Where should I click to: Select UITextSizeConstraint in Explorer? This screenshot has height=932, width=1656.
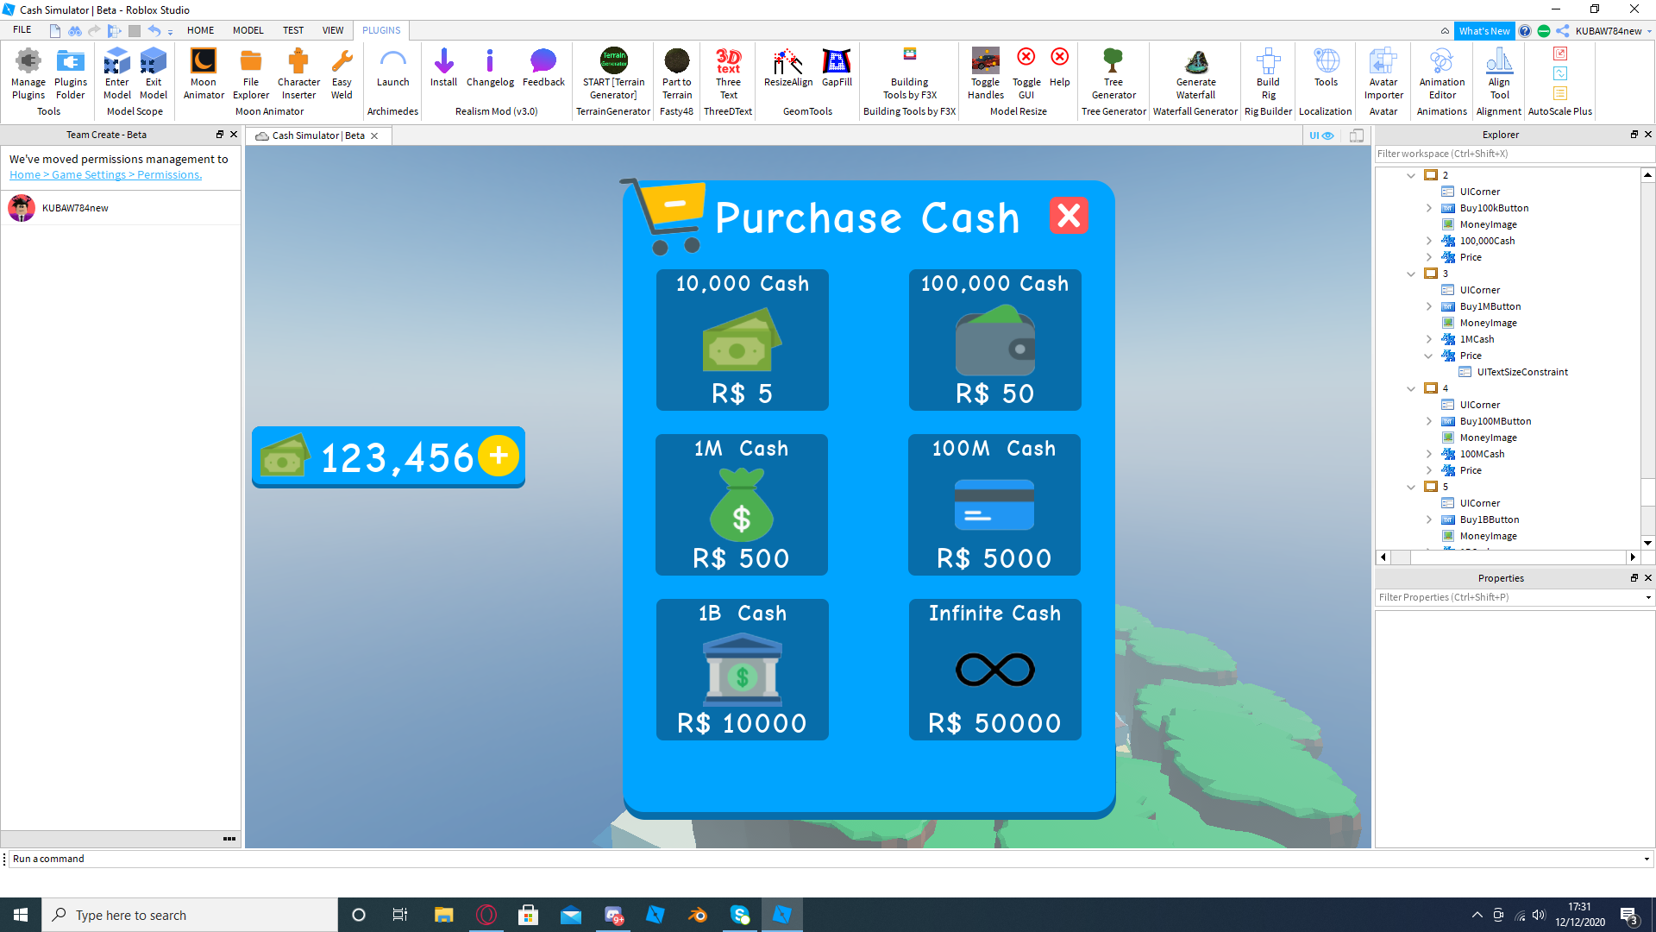1522,372
